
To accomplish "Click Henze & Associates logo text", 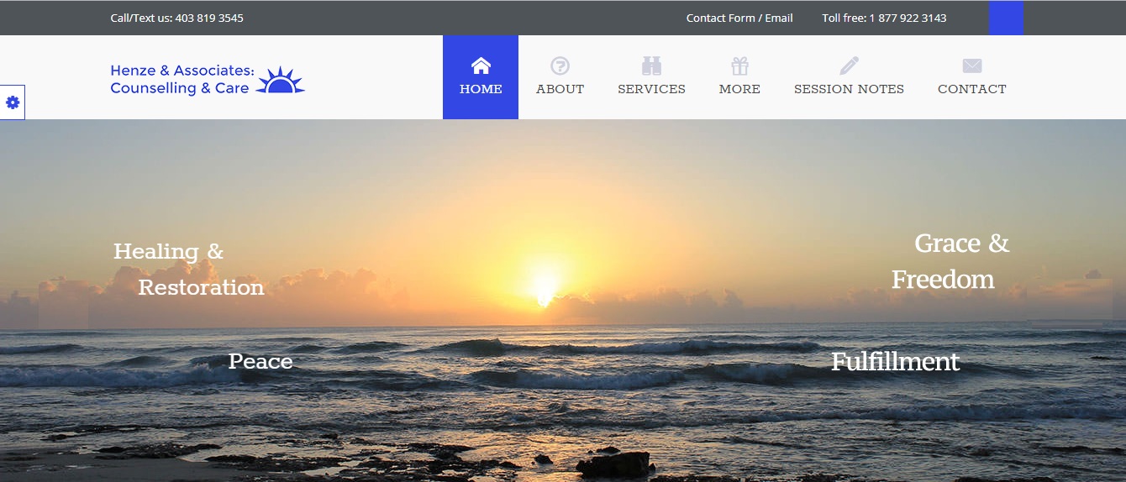I will (182, 80).
